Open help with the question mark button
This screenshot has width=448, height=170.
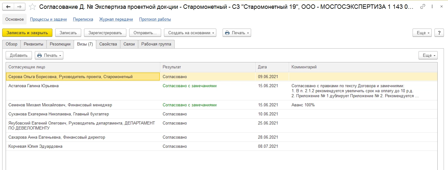[x=439, y=33]
